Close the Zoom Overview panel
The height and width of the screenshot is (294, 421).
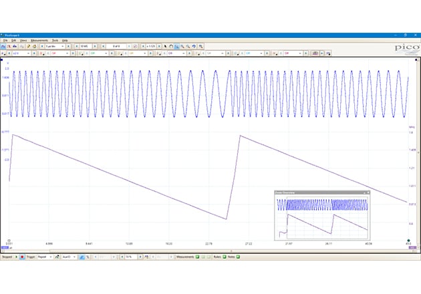[368, 192]
